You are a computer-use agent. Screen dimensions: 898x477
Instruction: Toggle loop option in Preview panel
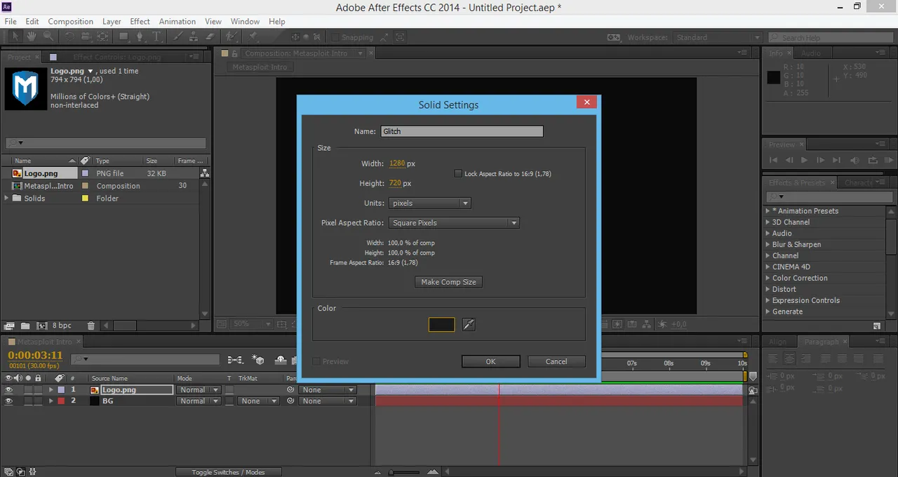pyautogui.click(x=872, y=160)
